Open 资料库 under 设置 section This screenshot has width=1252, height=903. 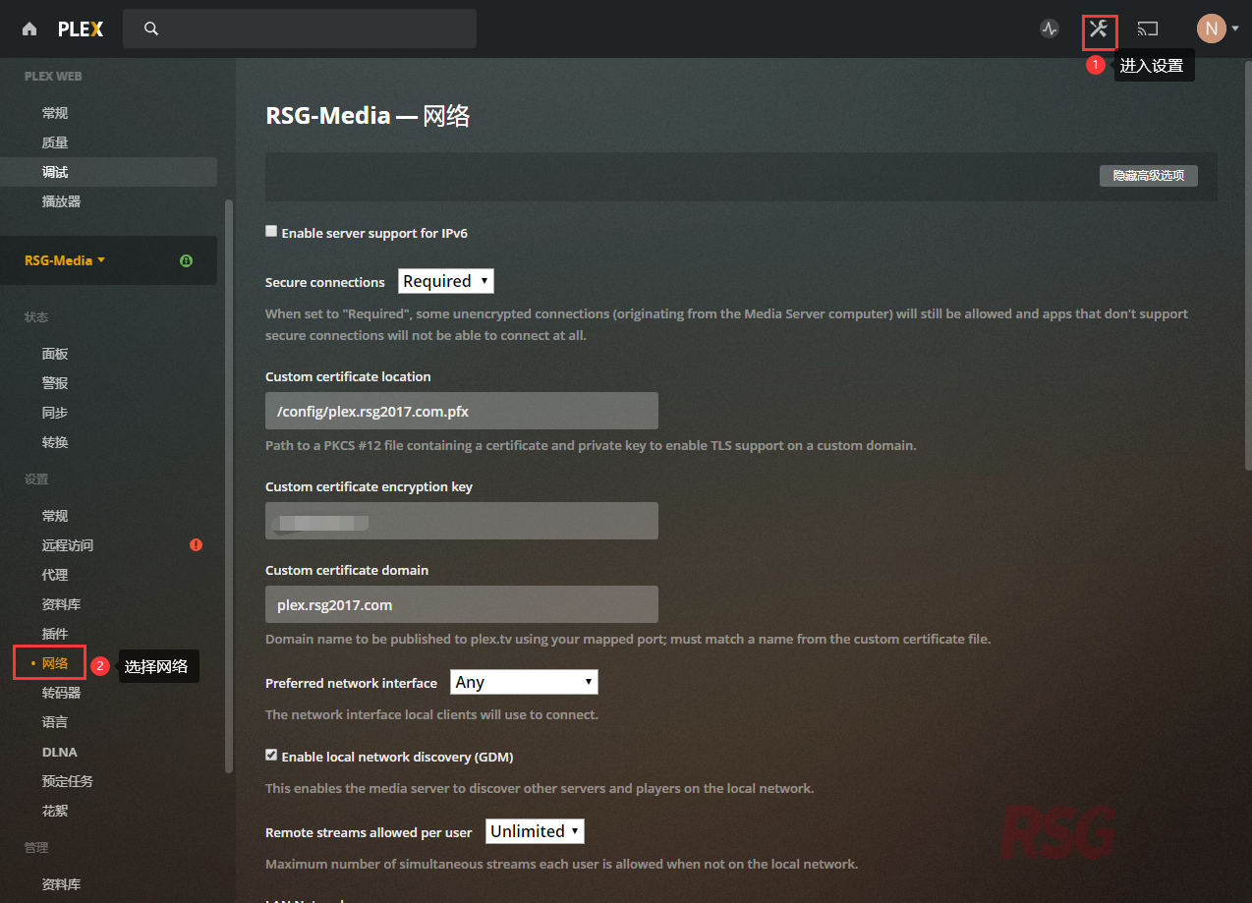click(x=61, y=604)
